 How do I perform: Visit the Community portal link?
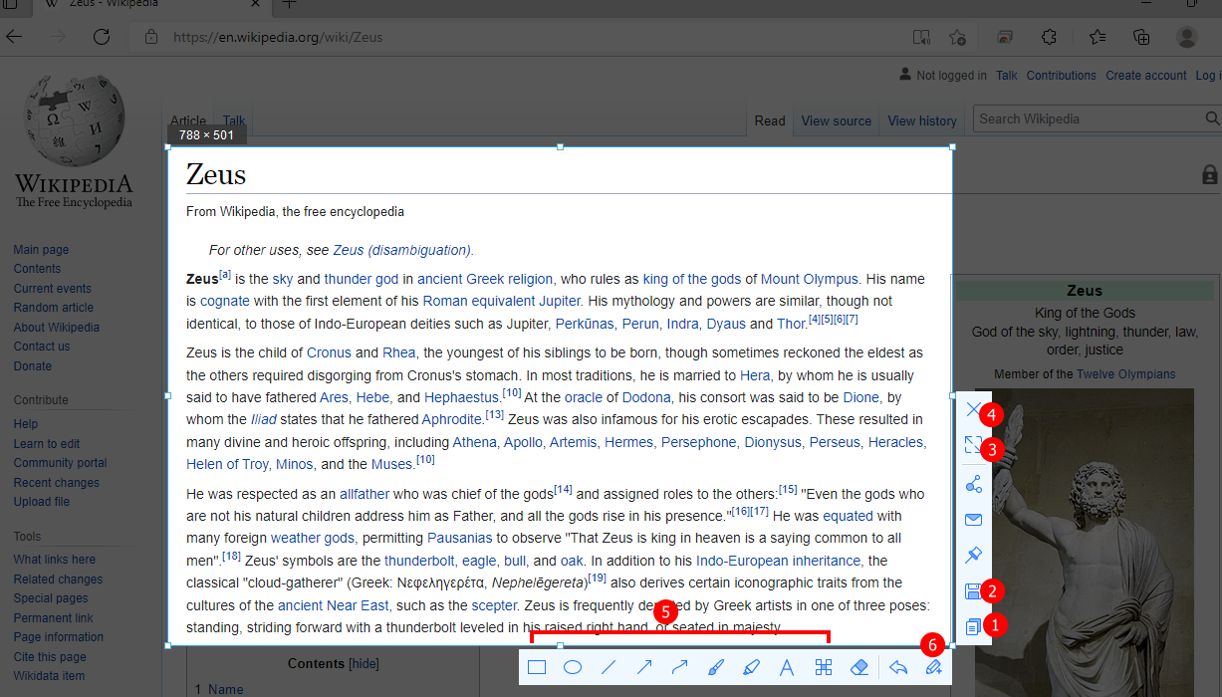coord(61,463)
